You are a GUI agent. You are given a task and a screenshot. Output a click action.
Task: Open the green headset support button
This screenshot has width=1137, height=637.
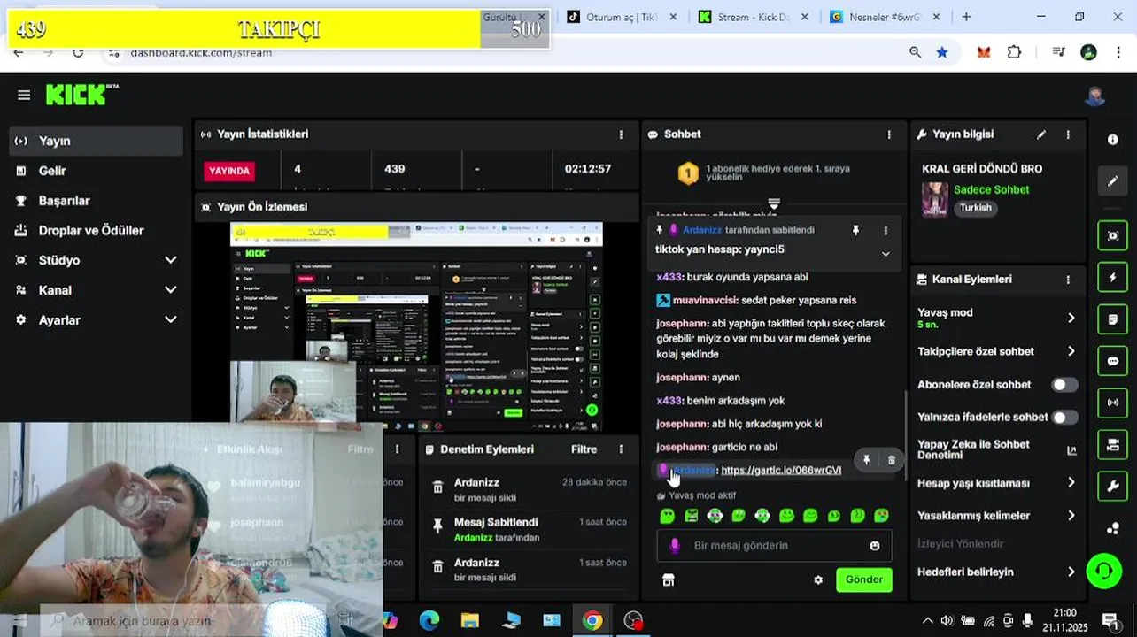1103,571
